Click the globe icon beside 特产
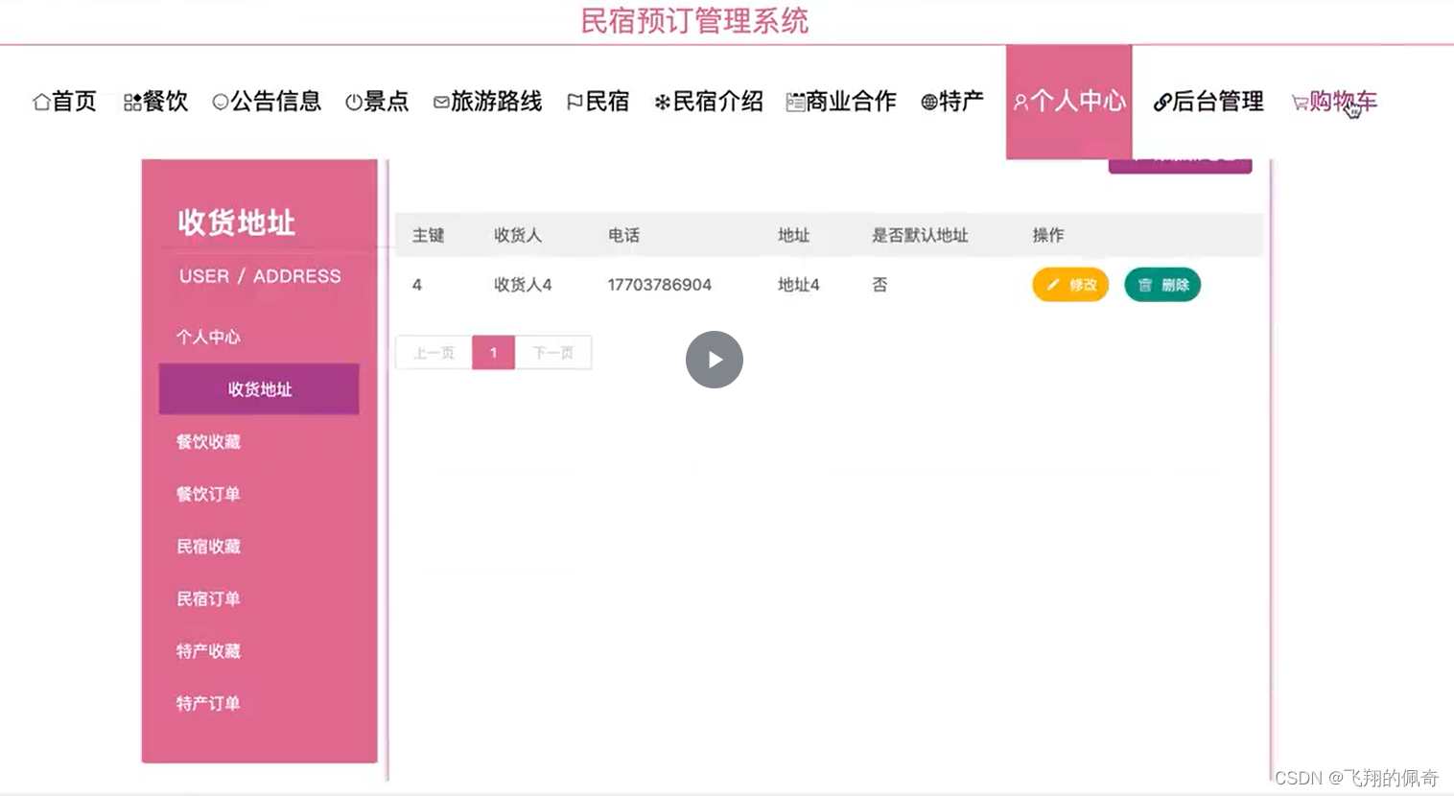The image size is (1454, 796). tap(928, 102)
